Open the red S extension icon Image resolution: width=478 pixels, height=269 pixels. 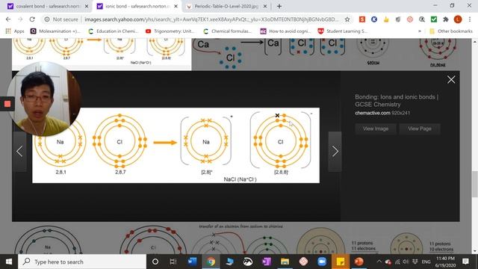click(x=361, y=19)
